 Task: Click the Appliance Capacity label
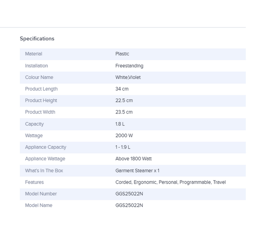[46, 147]
